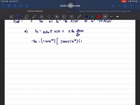Close the Untitled Notebook tab
Screen dimensions: 140x105
2,11
